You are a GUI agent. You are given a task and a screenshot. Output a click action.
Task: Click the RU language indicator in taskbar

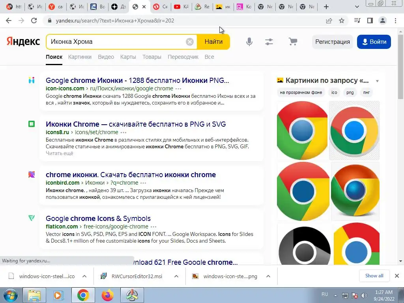[325, 294]
